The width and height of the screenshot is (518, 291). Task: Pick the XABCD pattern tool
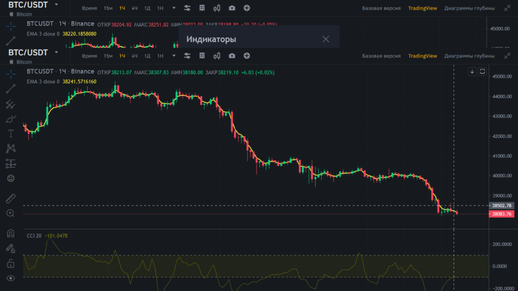10,149
